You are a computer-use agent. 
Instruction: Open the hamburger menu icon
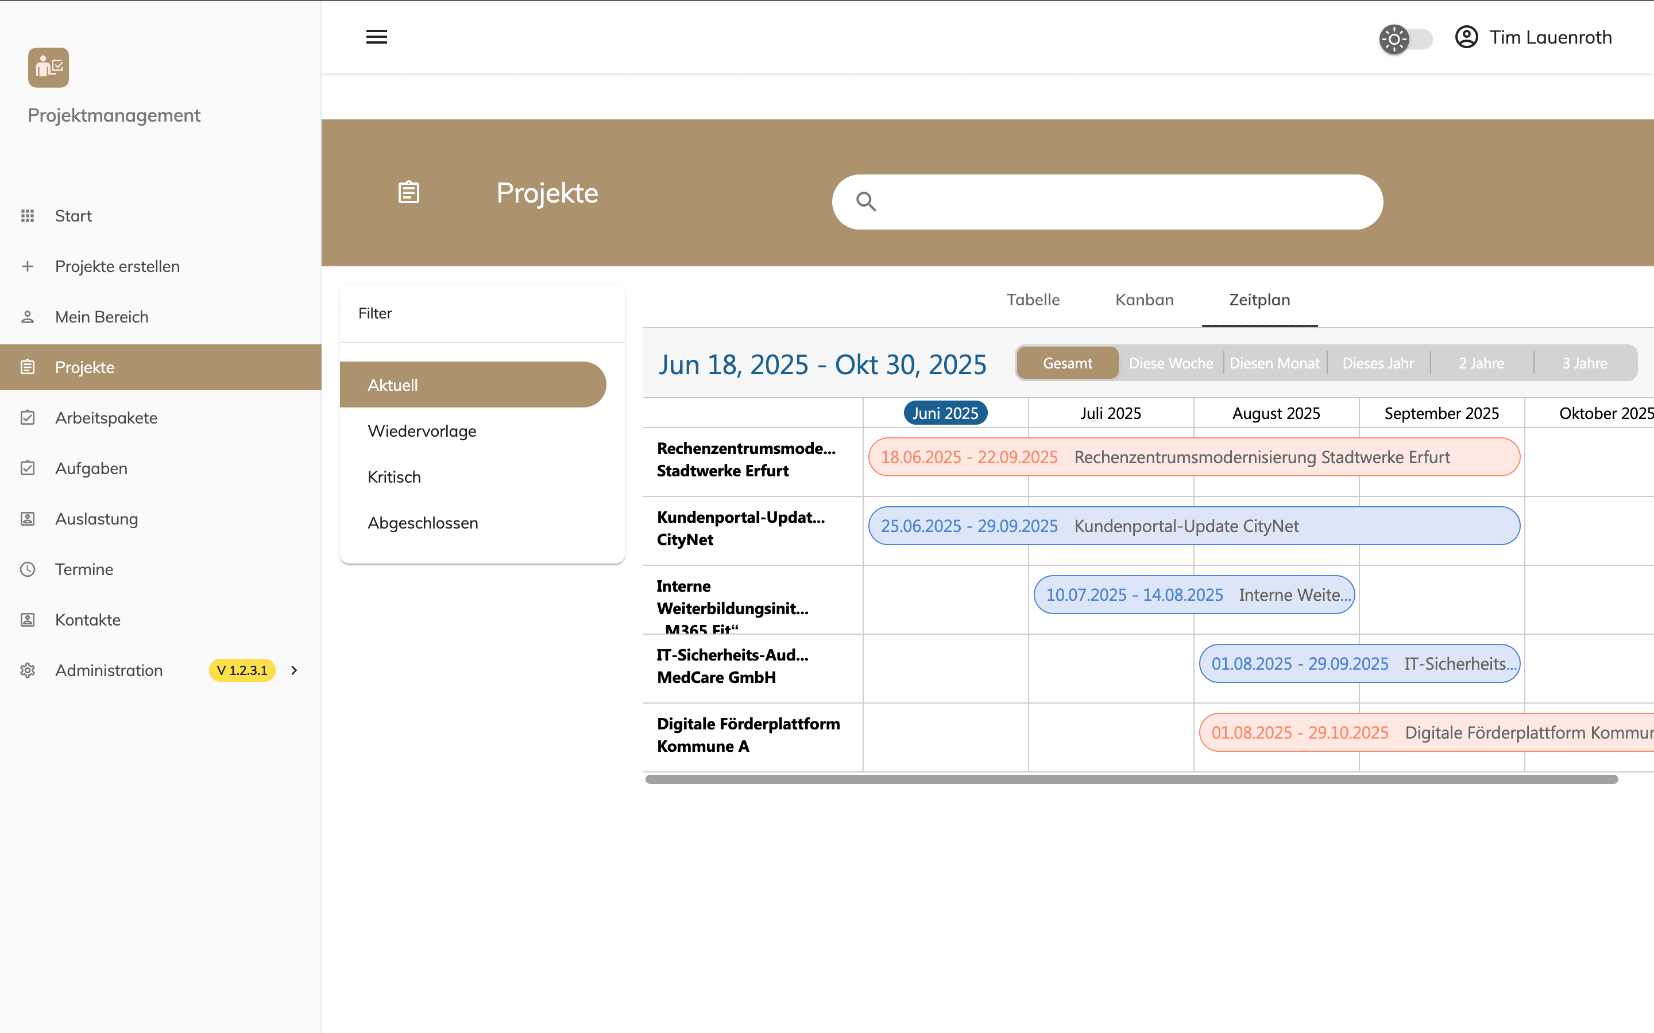[377, 37]
